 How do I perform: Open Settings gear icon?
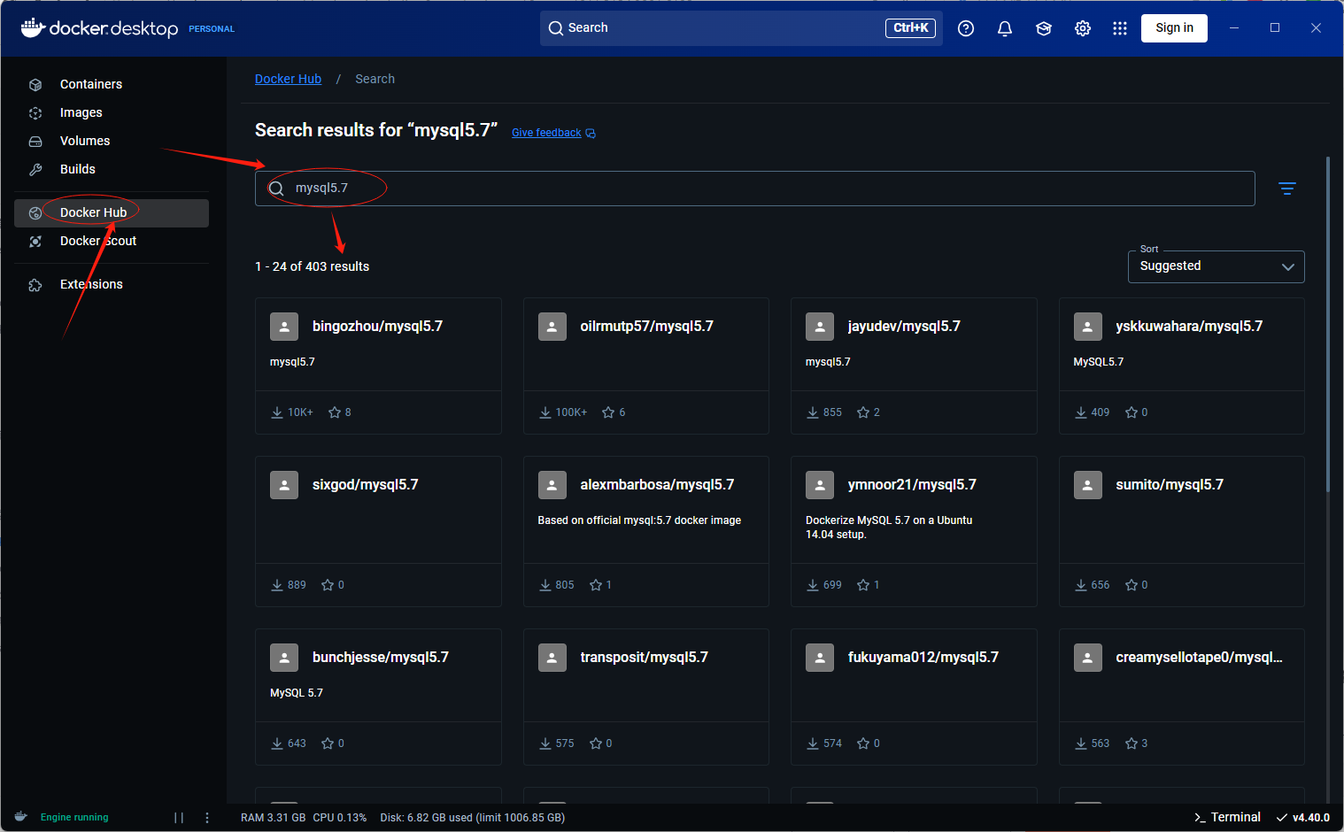[1083, 28]
